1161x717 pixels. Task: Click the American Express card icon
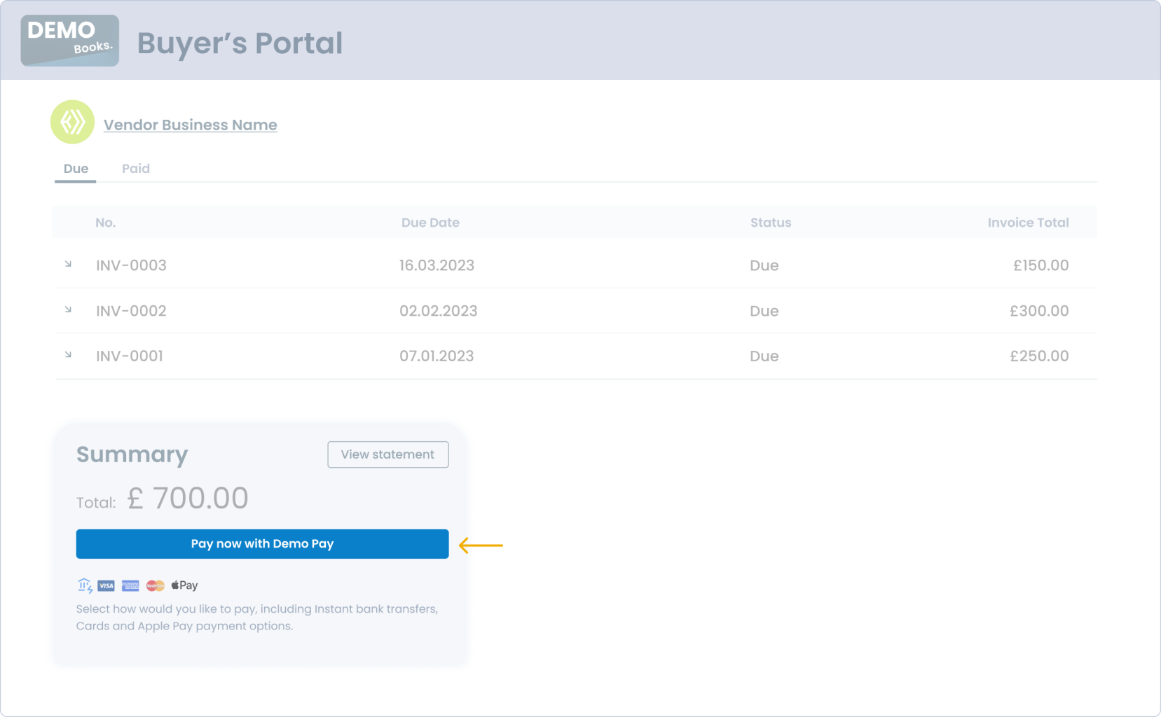pyautogui.click(x=130, y=585)
